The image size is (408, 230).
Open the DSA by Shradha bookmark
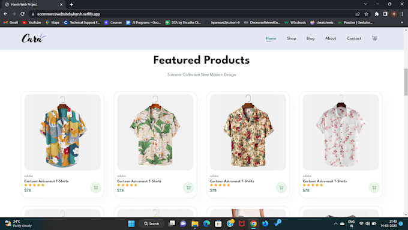click(x=183, y=22)
